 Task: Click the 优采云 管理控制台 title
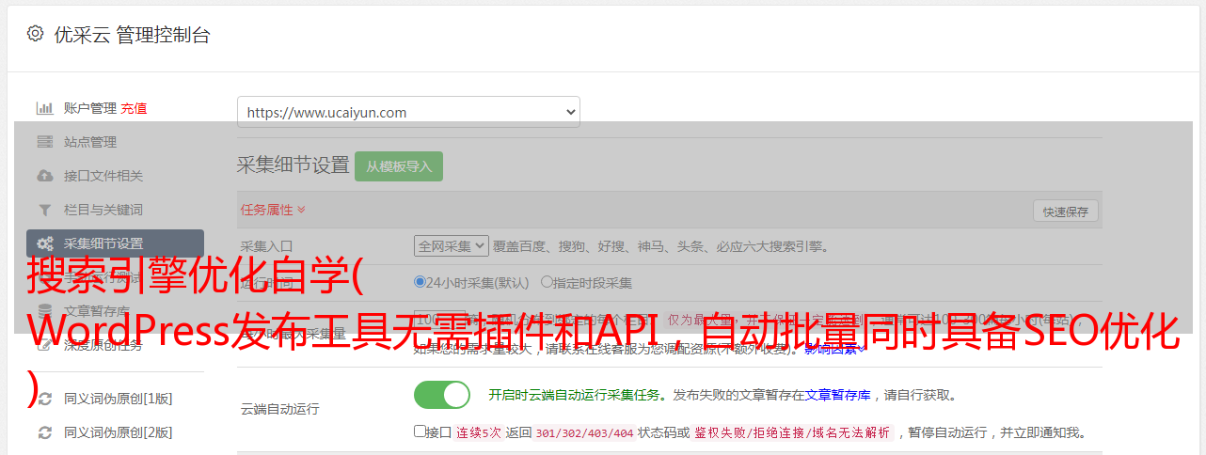click(132, 35)
